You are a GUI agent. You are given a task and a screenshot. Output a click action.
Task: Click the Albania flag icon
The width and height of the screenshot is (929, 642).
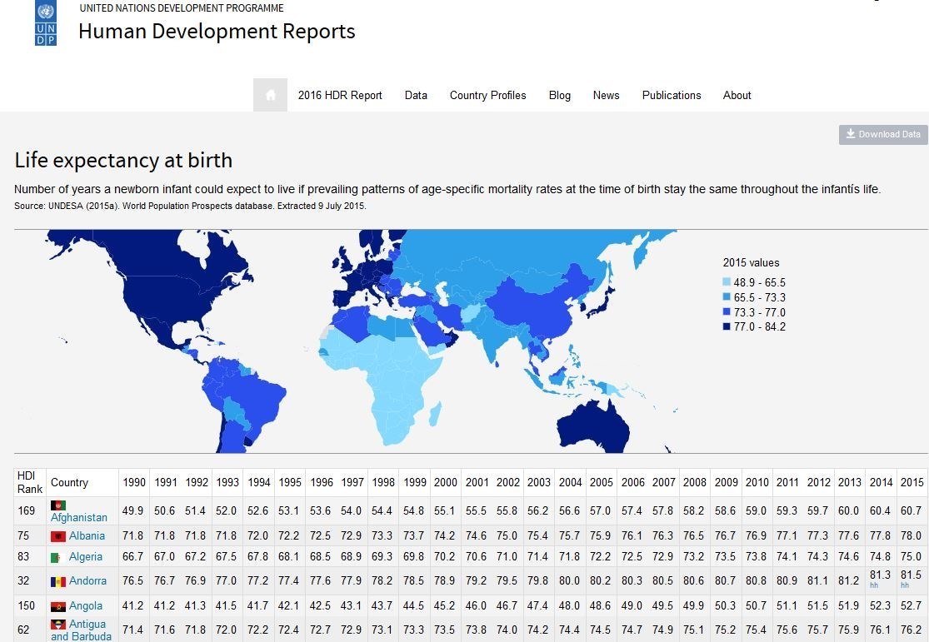(x=58, y=536)
